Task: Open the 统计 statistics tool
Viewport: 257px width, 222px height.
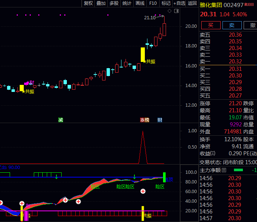Action: 127,3
